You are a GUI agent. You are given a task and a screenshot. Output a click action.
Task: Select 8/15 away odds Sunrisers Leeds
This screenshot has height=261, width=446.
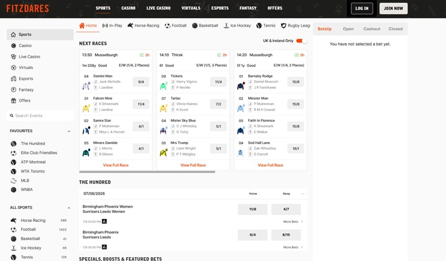pyautogui.click(x=286, y=235)
